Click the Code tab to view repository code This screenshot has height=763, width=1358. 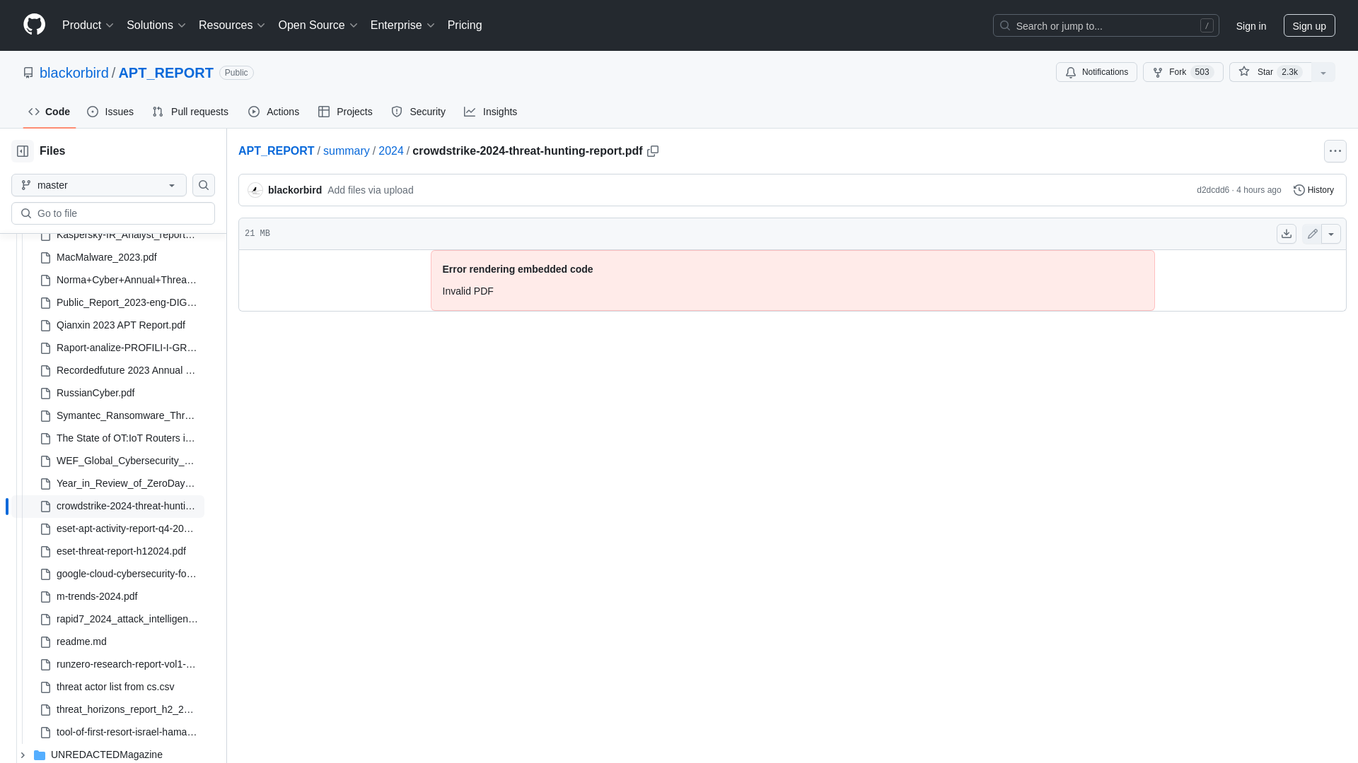(49, 112)
